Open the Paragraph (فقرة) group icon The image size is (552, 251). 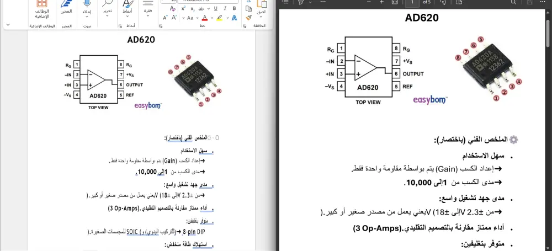tap(148, 3)
